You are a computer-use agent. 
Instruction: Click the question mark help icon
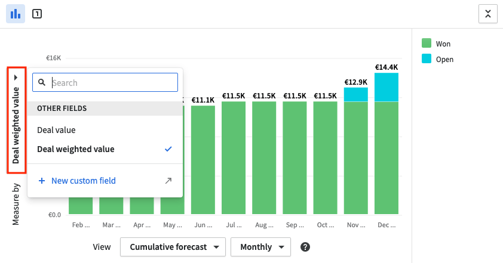click(x=305, y=247)
